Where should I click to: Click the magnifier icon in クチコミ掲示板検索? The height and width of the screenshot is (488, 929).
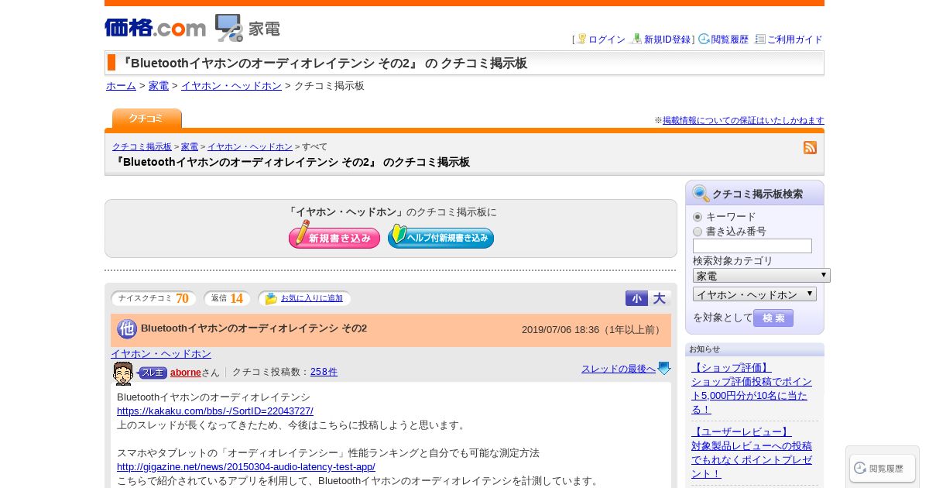point(701,194)
